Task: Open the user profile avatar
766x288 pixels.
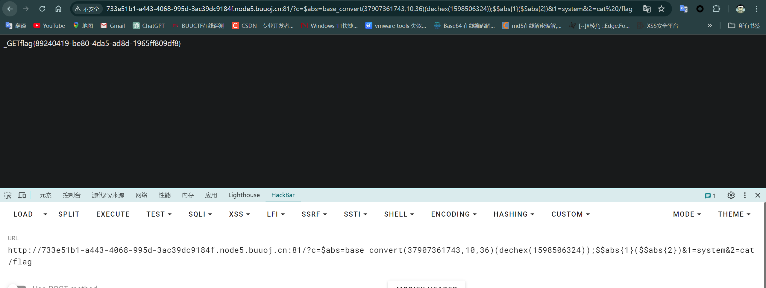Action: (741, 9)
